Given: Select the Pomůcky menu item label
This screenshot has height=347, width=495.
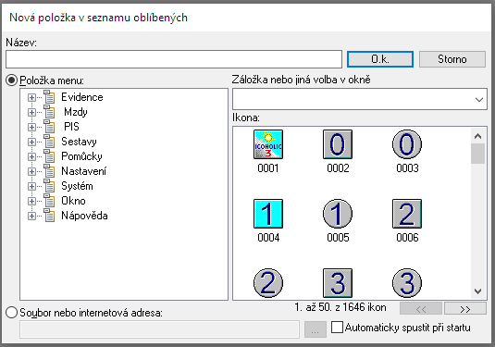Looking at the screenshot, I should click(81, 156).
